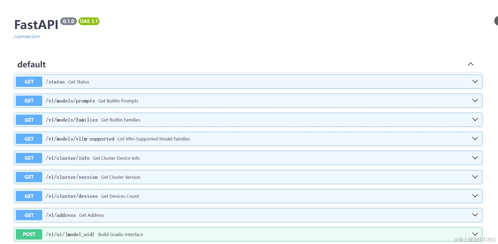Click the 'Get Cluster Device Info' description
The width and height of the screenshot is (498, 244).
(116, 158)
